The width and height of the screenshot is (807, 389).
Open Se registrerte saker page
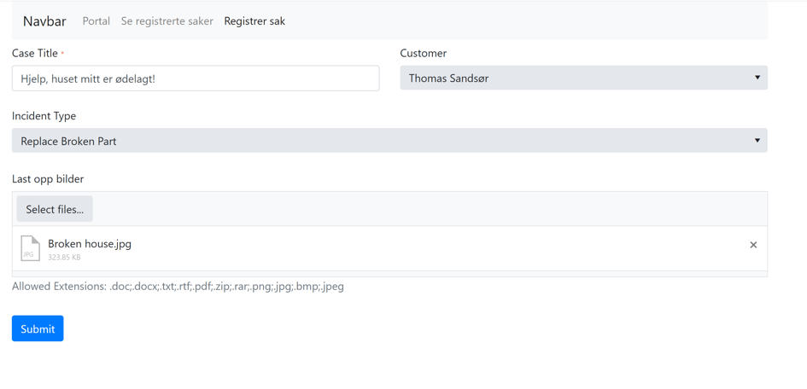click(167, 21)
